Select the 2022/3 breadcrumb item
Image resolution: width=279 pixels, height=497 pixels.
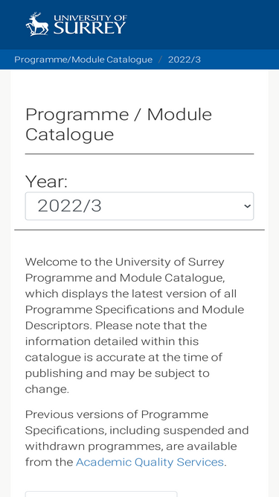185,60
